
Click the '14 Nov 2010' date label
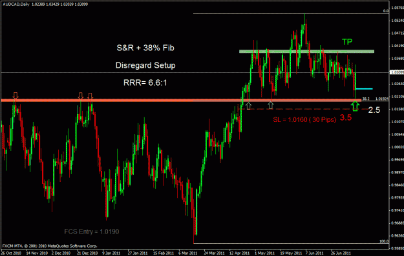click(x=36, y=253)
